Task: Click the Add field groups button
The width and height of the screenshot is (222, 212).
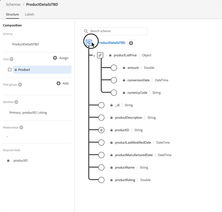Action: coord(62,83)
